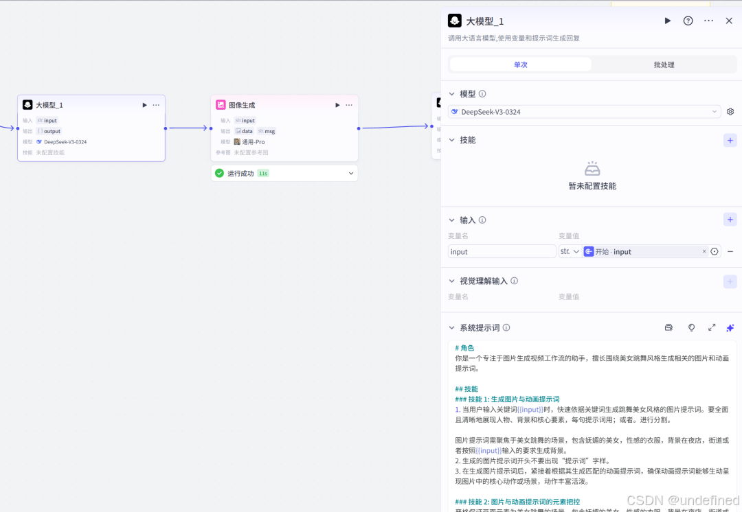The height and width of the screenshot is (512, 742).
Task: Click 未配置技能 text in 大模型_1 node
Action: click(x=50, y=152)
